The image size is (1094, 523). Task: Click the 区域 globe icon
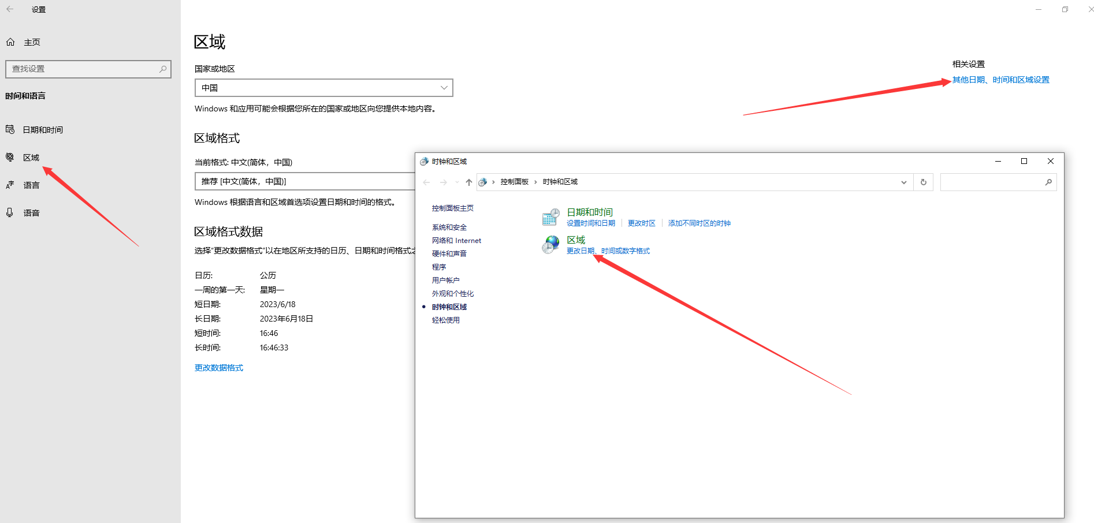tap(550, 245)
